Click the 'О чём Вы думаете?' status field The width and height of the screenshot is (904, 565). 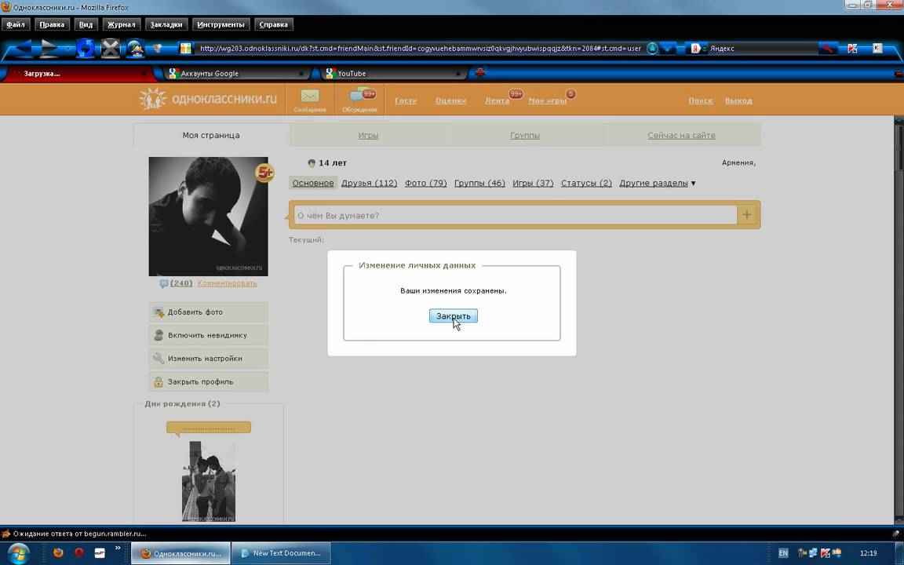(x=516, y=215)
